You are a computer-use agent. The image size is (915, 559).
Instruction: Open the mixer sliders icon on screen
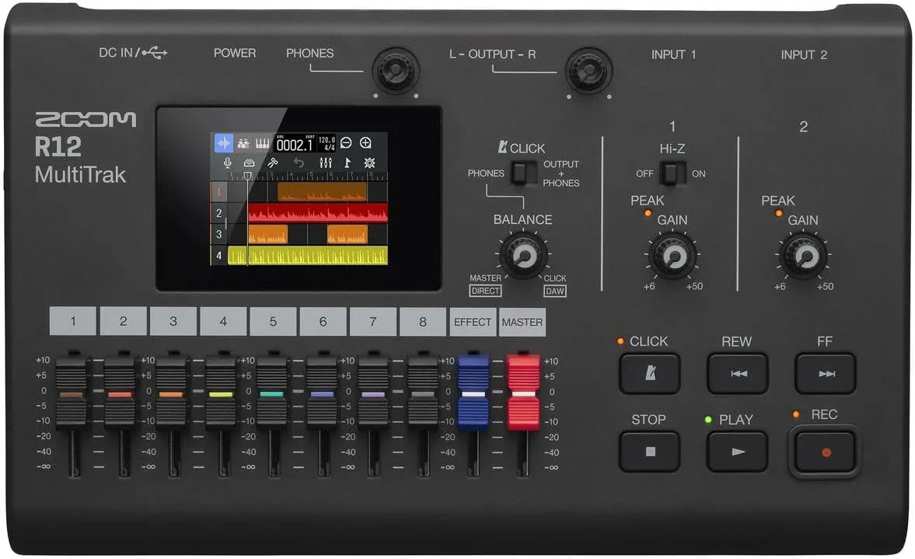point(325,163)
